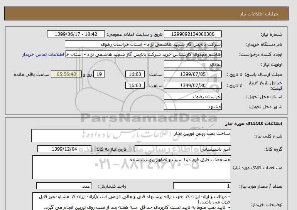Select the public announcement date field 1399/06/17

click(x=75, y=34)
